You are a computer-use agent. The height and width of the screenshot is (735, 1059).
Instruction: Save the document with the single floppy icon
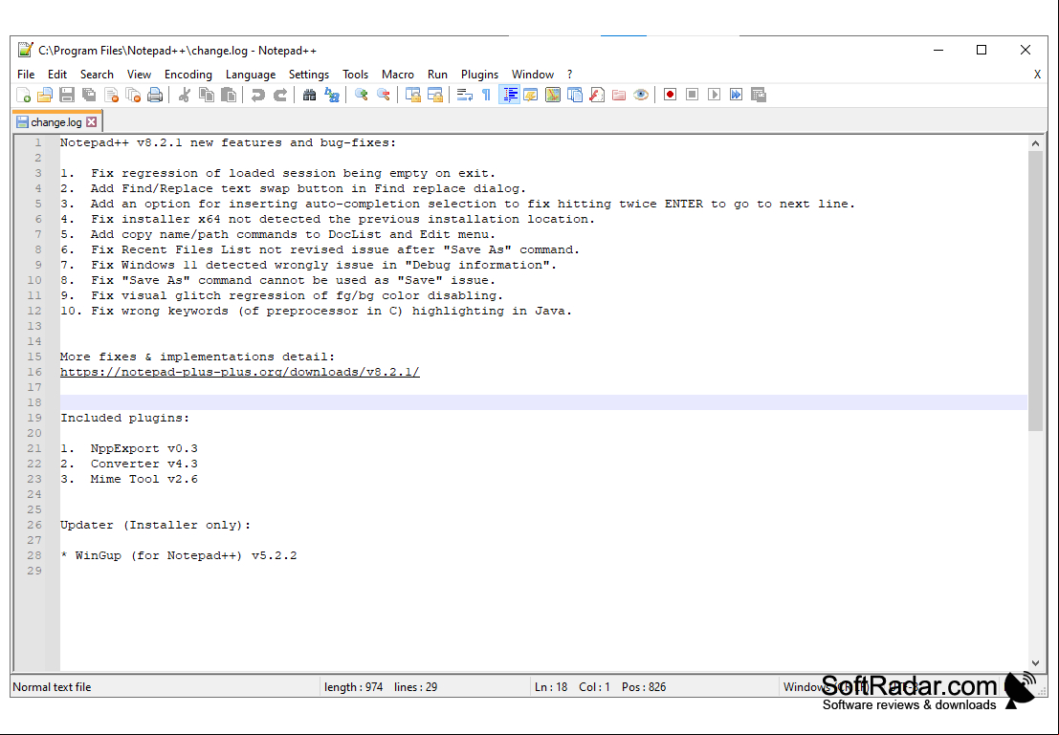pos(67,96)
